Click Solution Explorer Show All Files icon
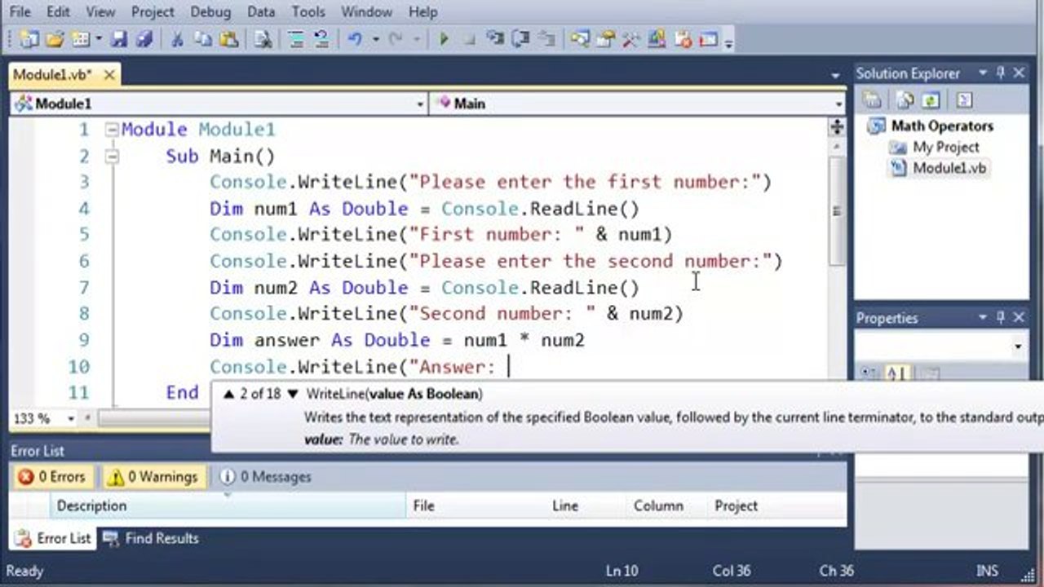 [905, 100]
